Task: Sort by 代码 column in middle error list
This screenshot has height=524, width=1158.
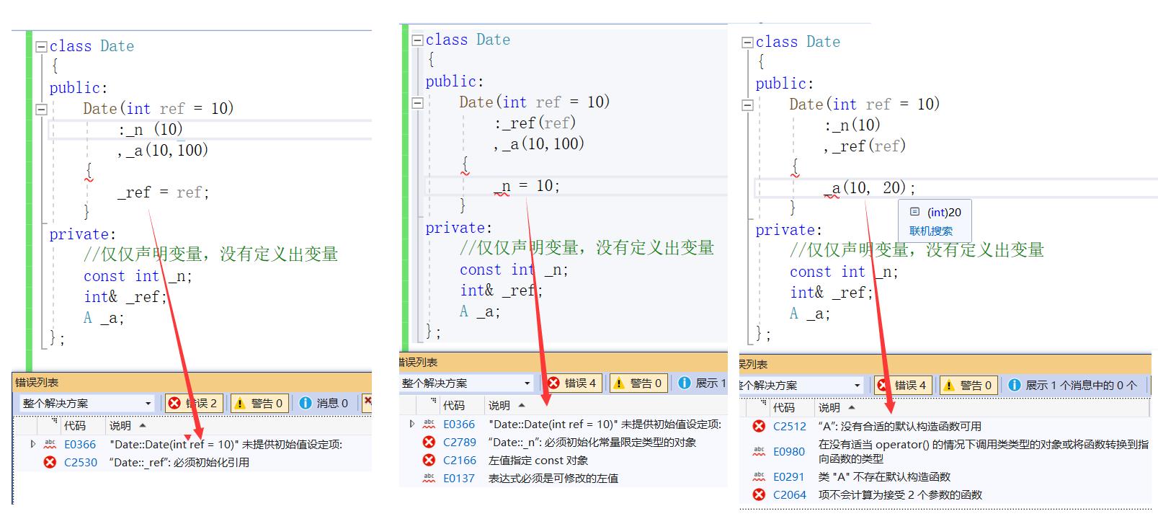Action: [x=454, y=405]
